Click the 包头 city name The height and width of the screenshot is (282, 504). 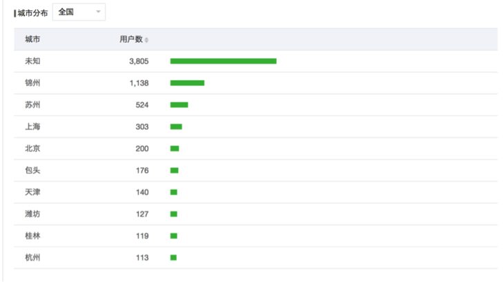tap(32, 170)
